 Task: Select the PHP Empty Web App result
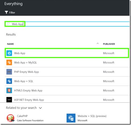coord(27,72)
